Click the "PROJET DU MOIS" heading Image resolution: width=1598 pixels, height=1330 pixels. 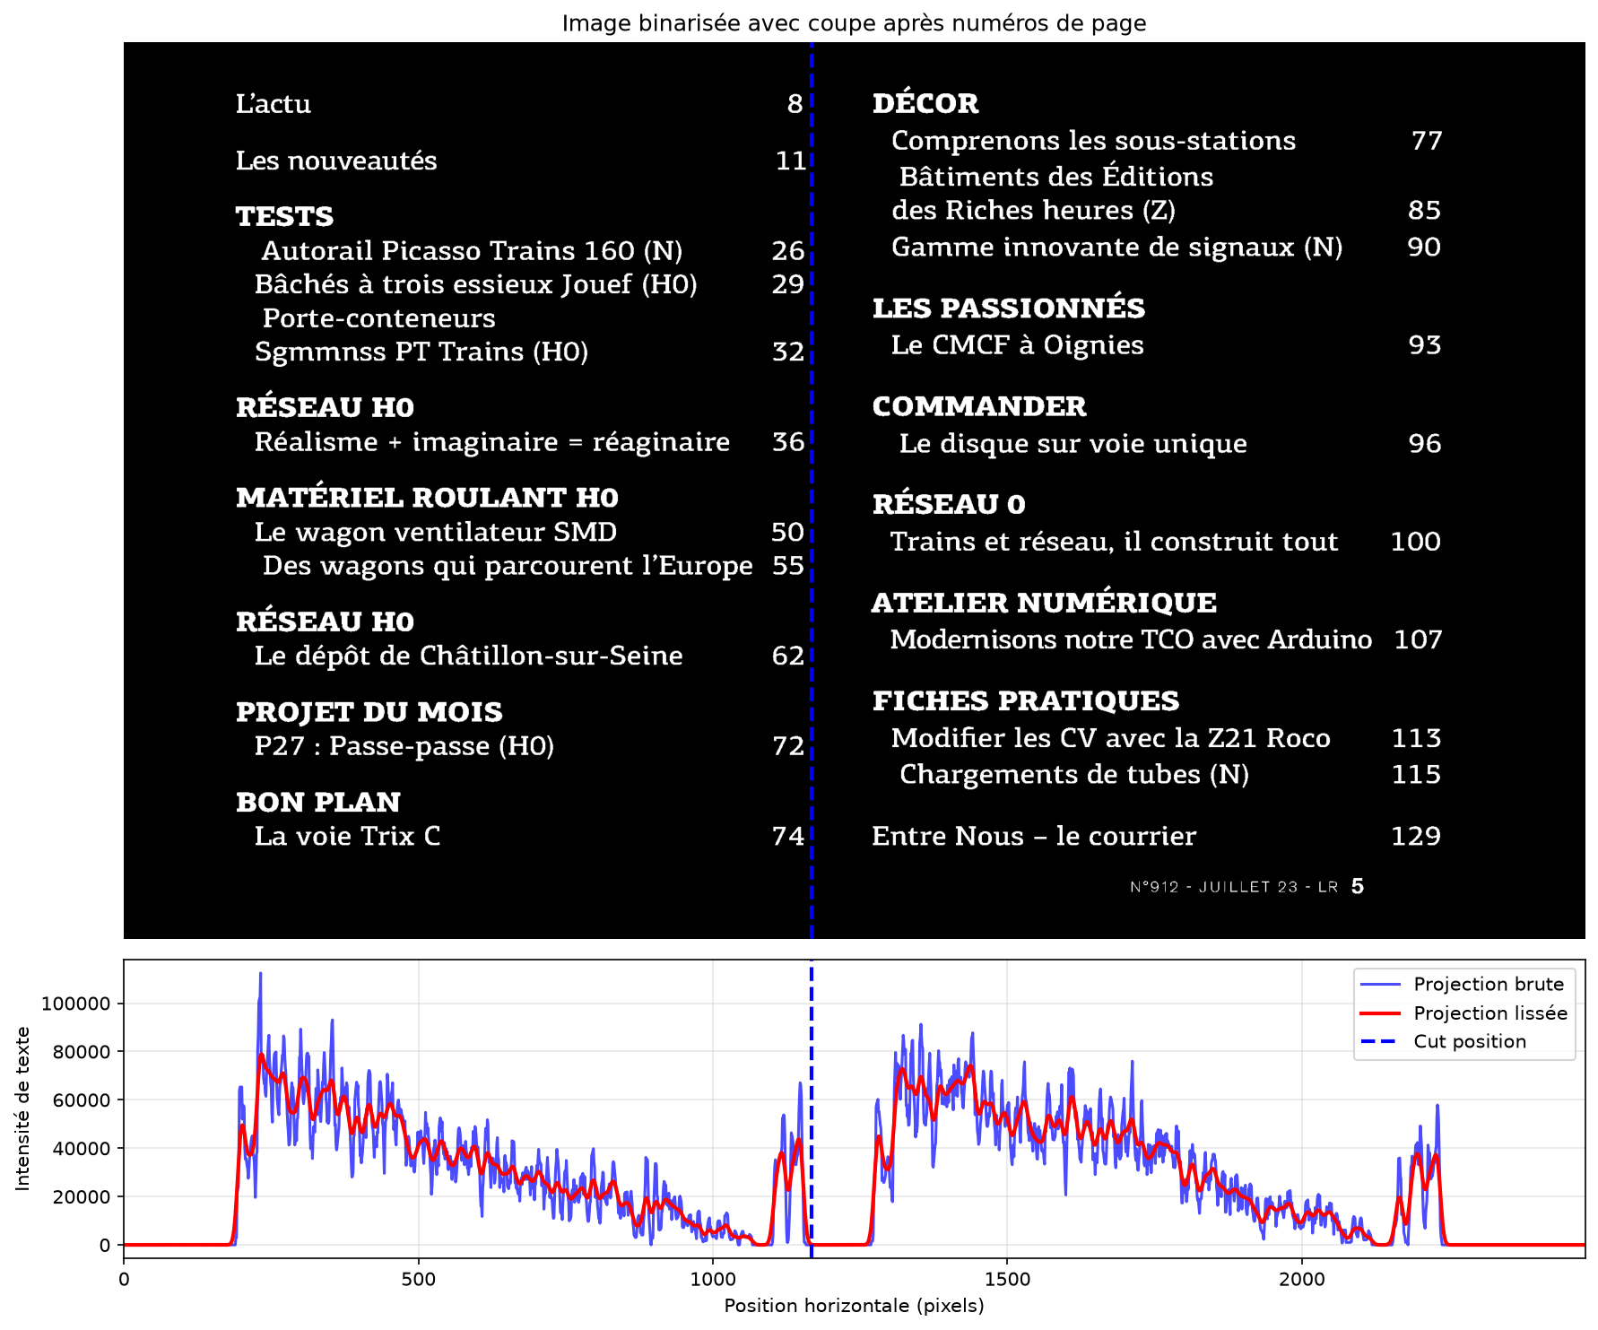[369, 712]
